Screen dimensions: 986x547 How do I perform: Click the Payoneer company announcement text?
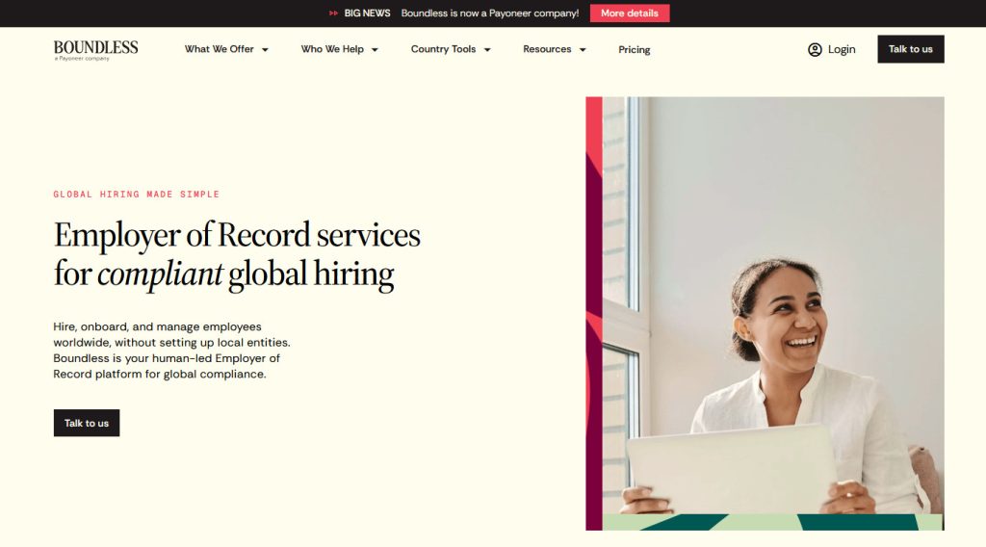pos(489,13)
